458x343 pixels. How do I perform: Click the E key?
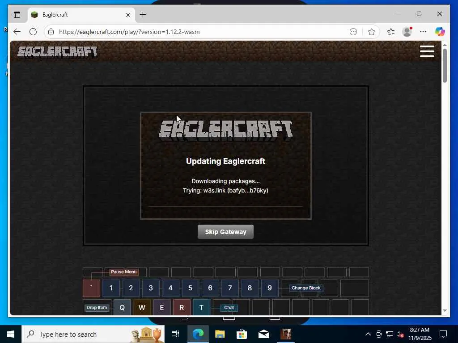(162, 307)
